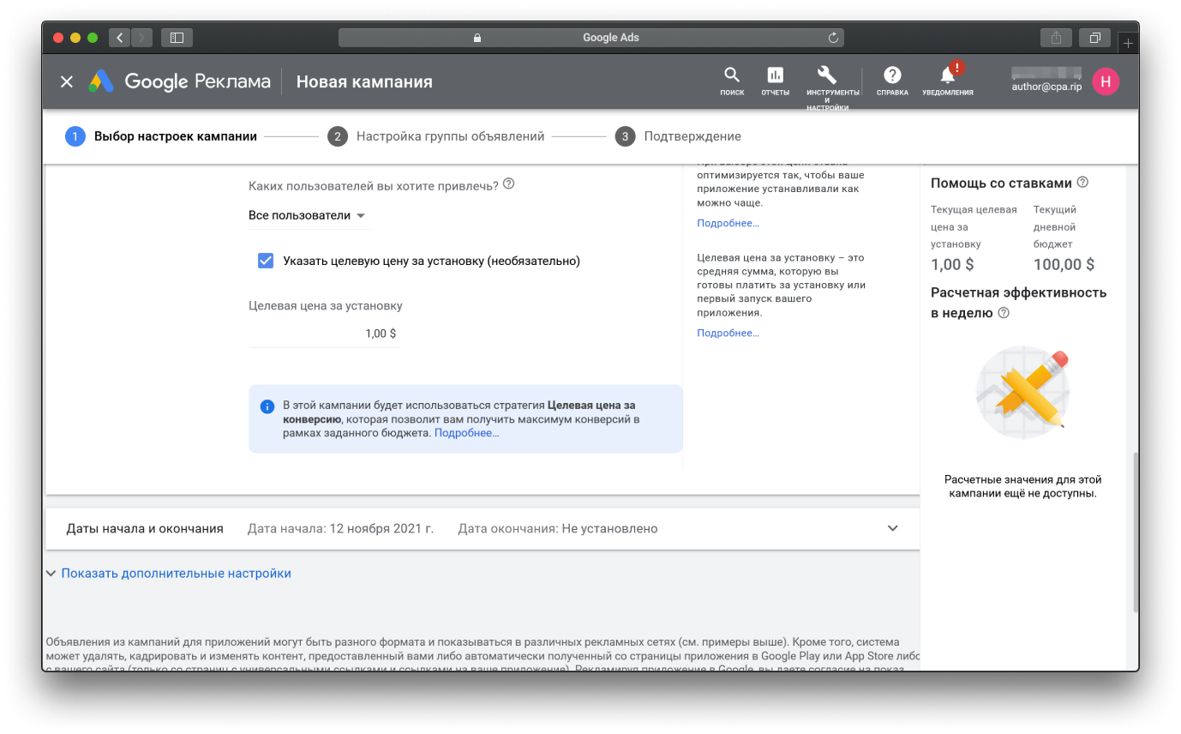Click the Google Ads address bar
Image resolution: width=1181 pixels, height=734 pixels.
coord(591,38)
